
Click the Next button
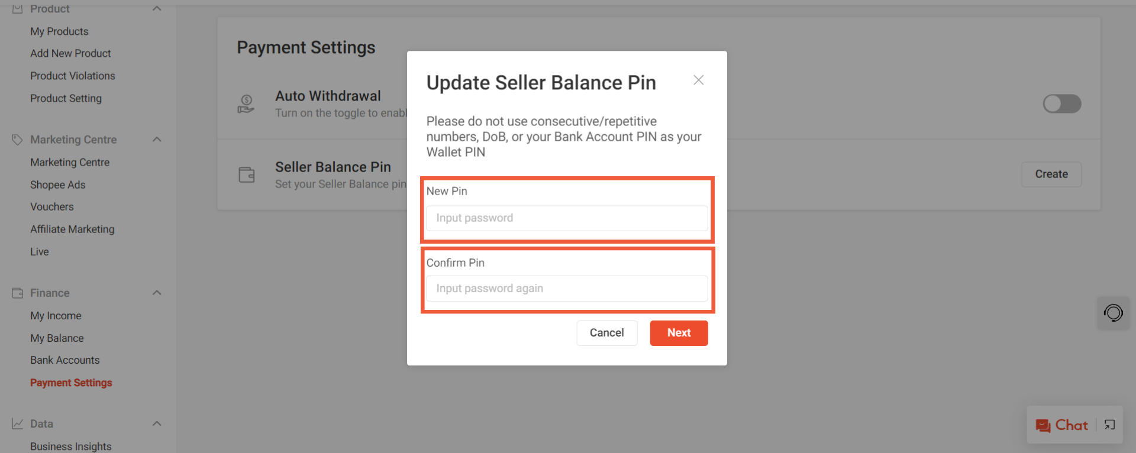coord(679,333)
